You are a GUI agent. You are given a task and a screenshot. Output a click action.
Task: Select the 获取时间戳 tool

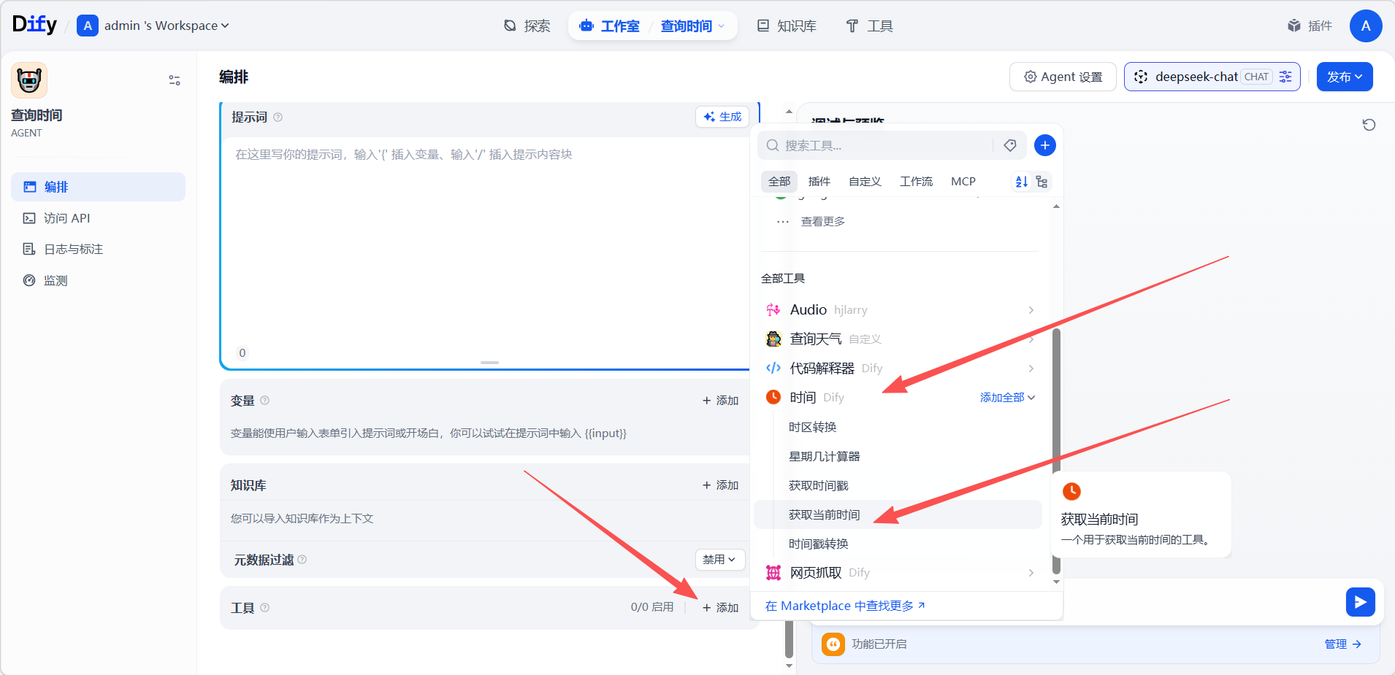[819, 485]
